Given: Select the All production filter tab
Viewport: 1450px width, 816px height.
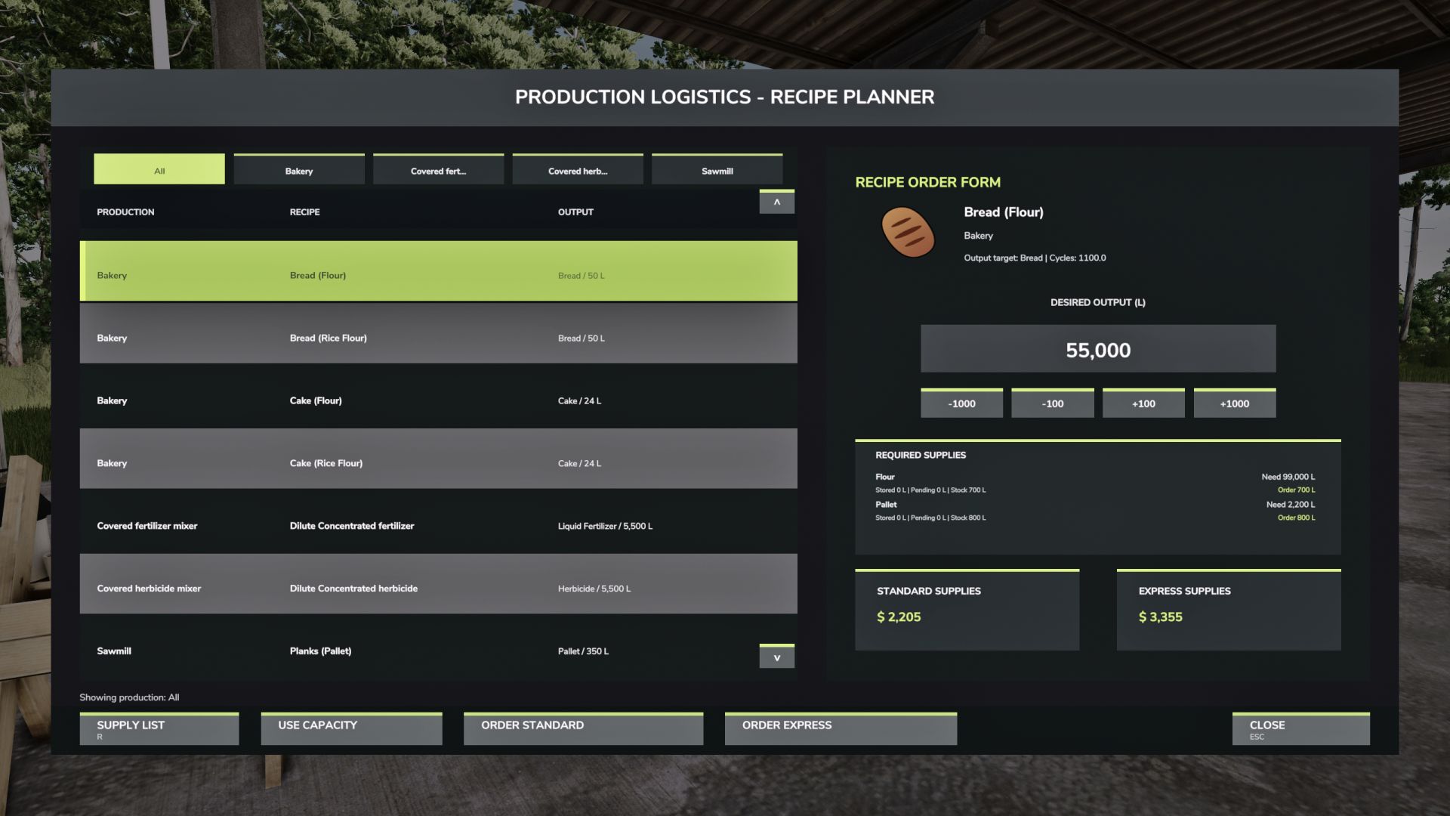Looking at the screenshot, I should tap(159, 169).
